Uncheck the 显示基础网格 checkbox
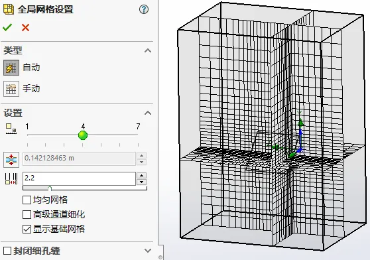This screenshot has width=370, height=260. [27, 229]
